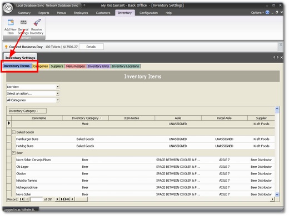
Task: Open the Employees ribbon tab
Action: [81, 13]
